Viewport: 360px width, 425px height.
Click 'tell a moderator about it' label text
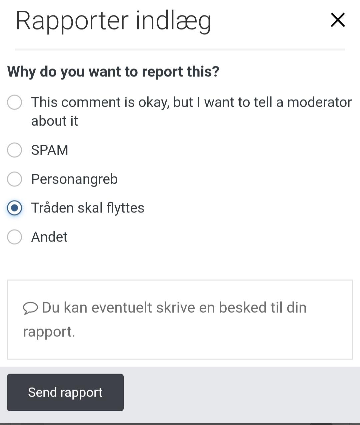click(x=191, y=111)
